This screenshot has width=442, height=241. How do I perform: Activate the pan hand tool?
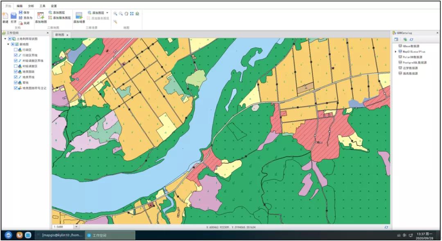pyautogui.click(x=126, y=13)
